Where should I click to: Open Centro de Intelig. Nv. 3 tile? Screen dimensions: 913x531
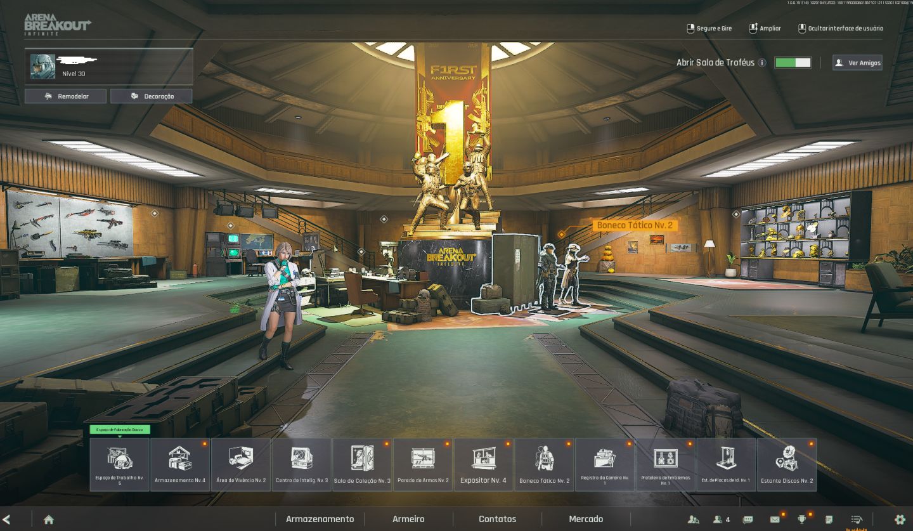tap(302, 464)
